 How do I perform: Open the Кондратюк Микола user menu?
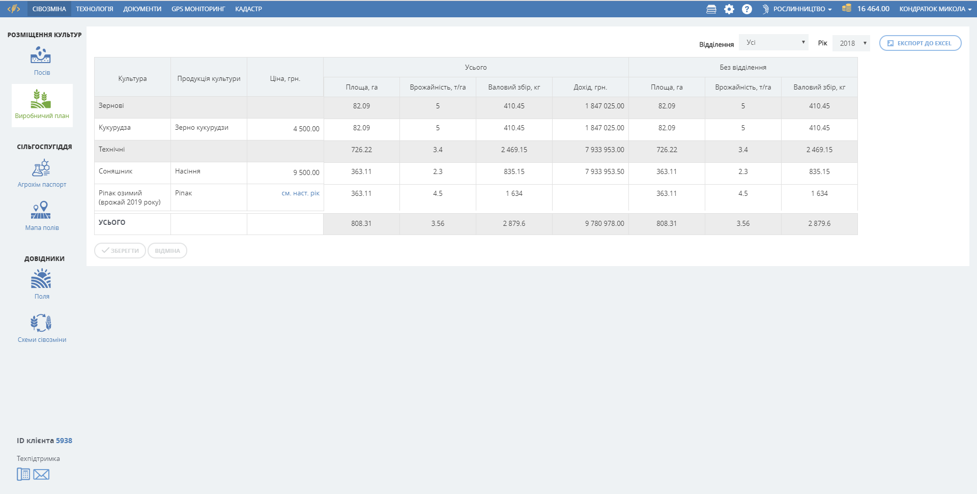click(x=935, y=9)
